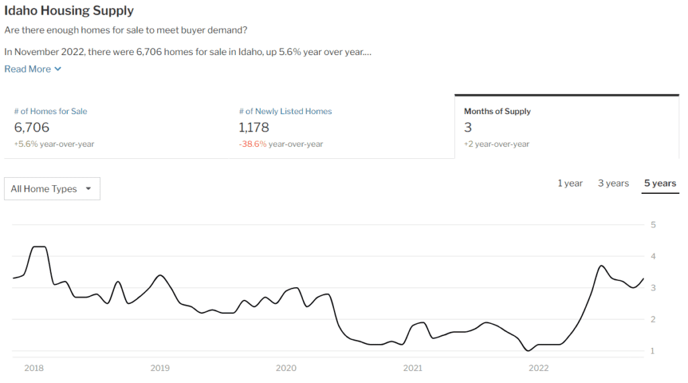Click the y-axis value 5 label
688x383 pixels.
tap(653, 225)
